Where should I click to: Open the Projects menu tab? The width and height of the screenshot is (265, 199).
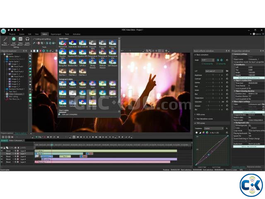click(12, 34)
